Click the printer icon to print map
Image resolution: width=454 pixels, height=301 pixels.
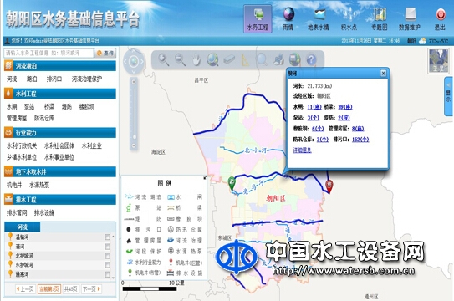(278, 59)
